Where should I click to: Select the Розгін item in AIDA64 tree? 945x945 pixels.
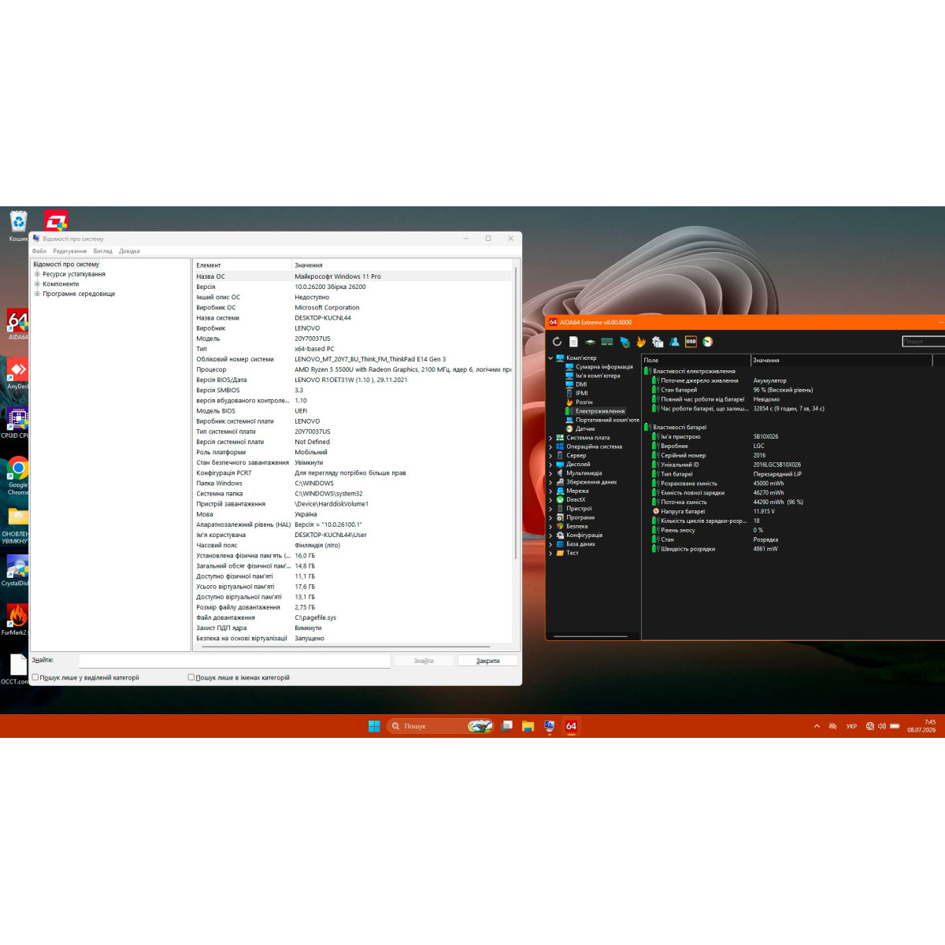(x=584, y=402)
